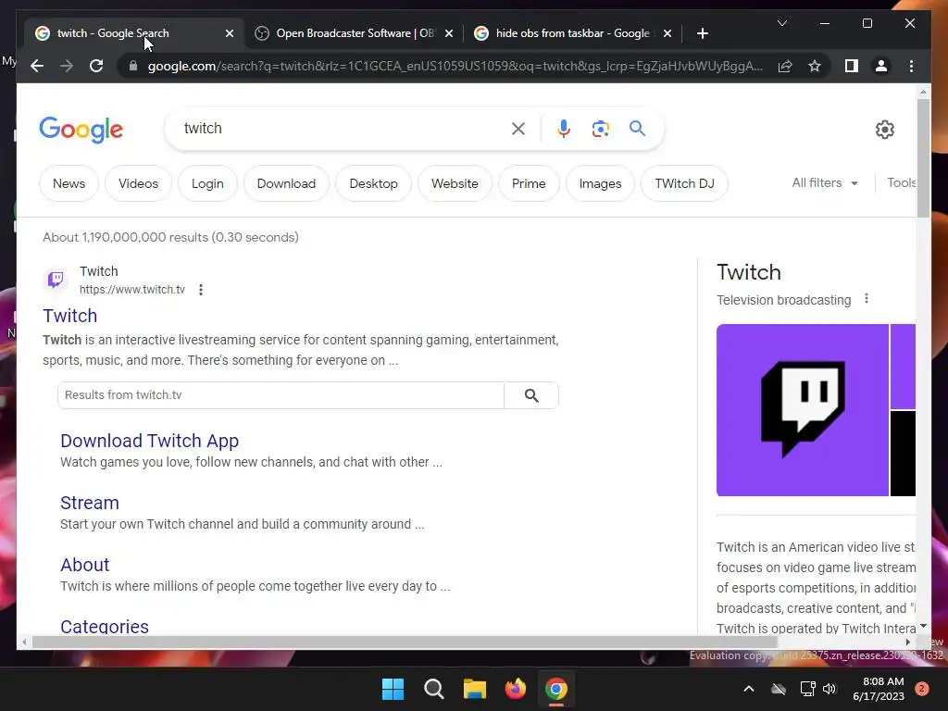Apply the Prime search chip
Screen dimensions: 948x711
point(529,183)
